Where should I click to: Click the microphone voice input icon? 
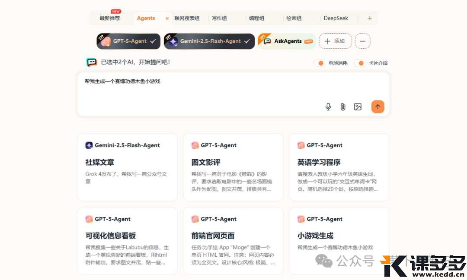pyautogui.click(x=328, y=107)
